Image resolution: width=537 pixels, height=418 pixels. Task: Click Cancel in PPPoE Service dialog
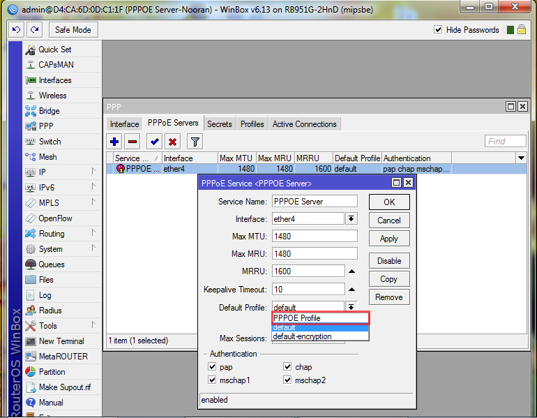pyautogui.click(x=389, y=221)
